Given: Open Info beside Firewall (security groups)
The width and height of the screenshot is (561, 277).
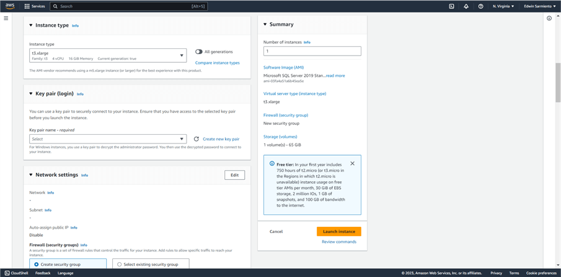Looking at the screenshot, I should (x=84, y=245).
